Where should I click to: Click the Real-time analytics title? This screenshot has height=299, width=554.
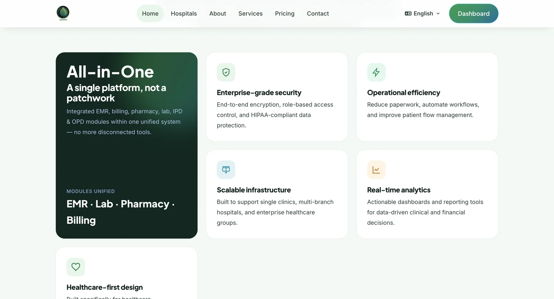point(399,190)
